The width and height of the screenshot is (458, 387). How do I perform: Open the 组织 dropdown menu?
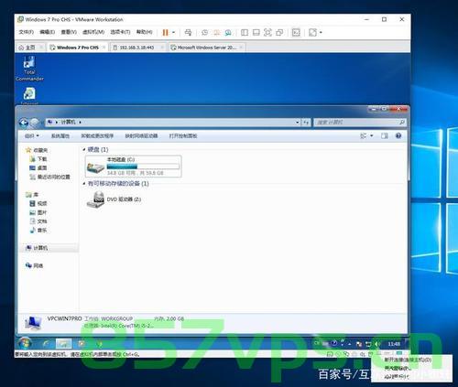click(32, 136)
